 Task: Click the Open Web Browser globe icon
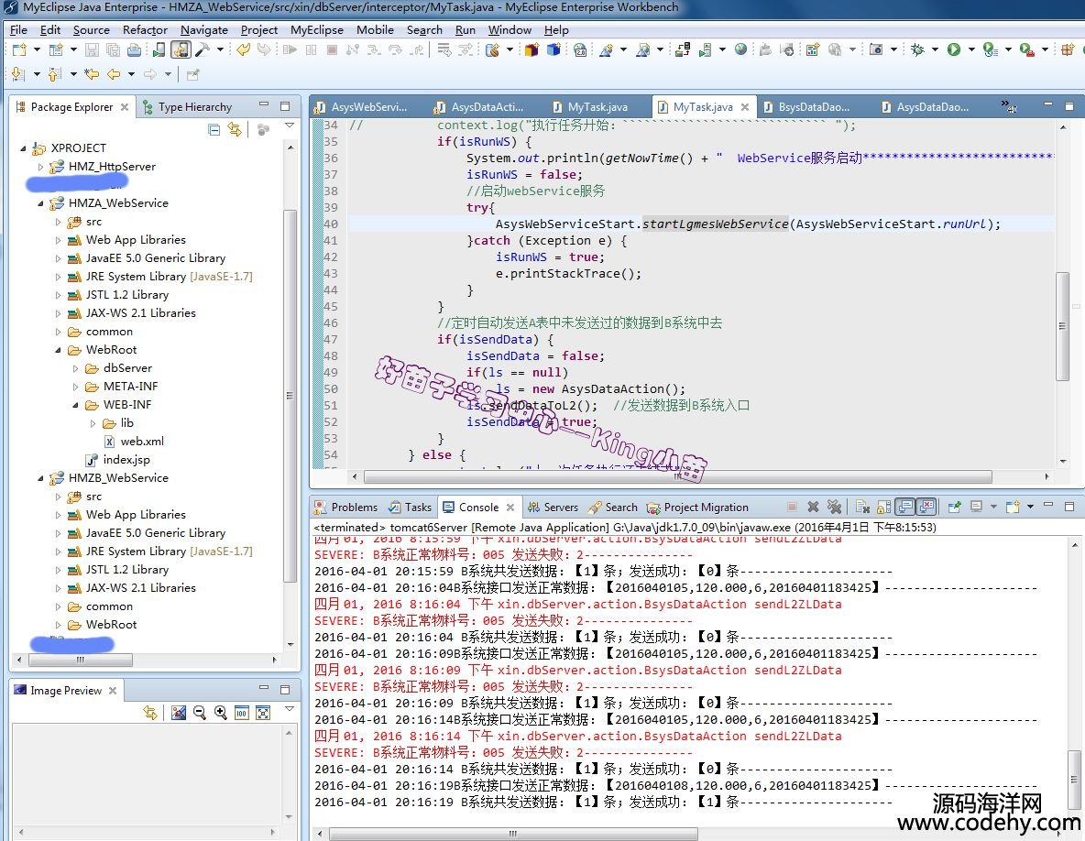740,49
